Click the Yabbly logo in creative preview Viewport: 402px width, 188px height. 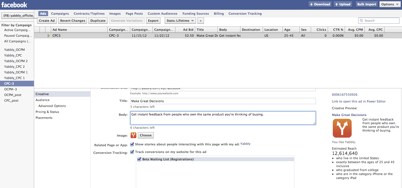tap(342, 128)
